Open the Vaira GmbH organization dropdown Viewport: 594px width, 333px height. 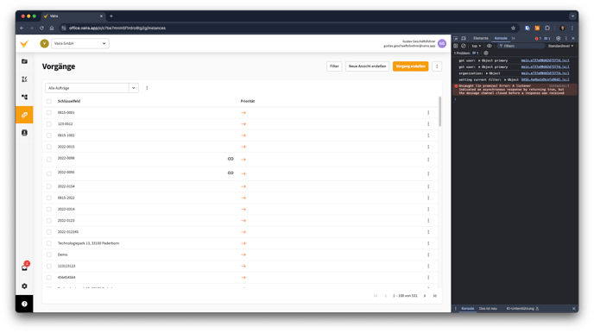point(80,43)
